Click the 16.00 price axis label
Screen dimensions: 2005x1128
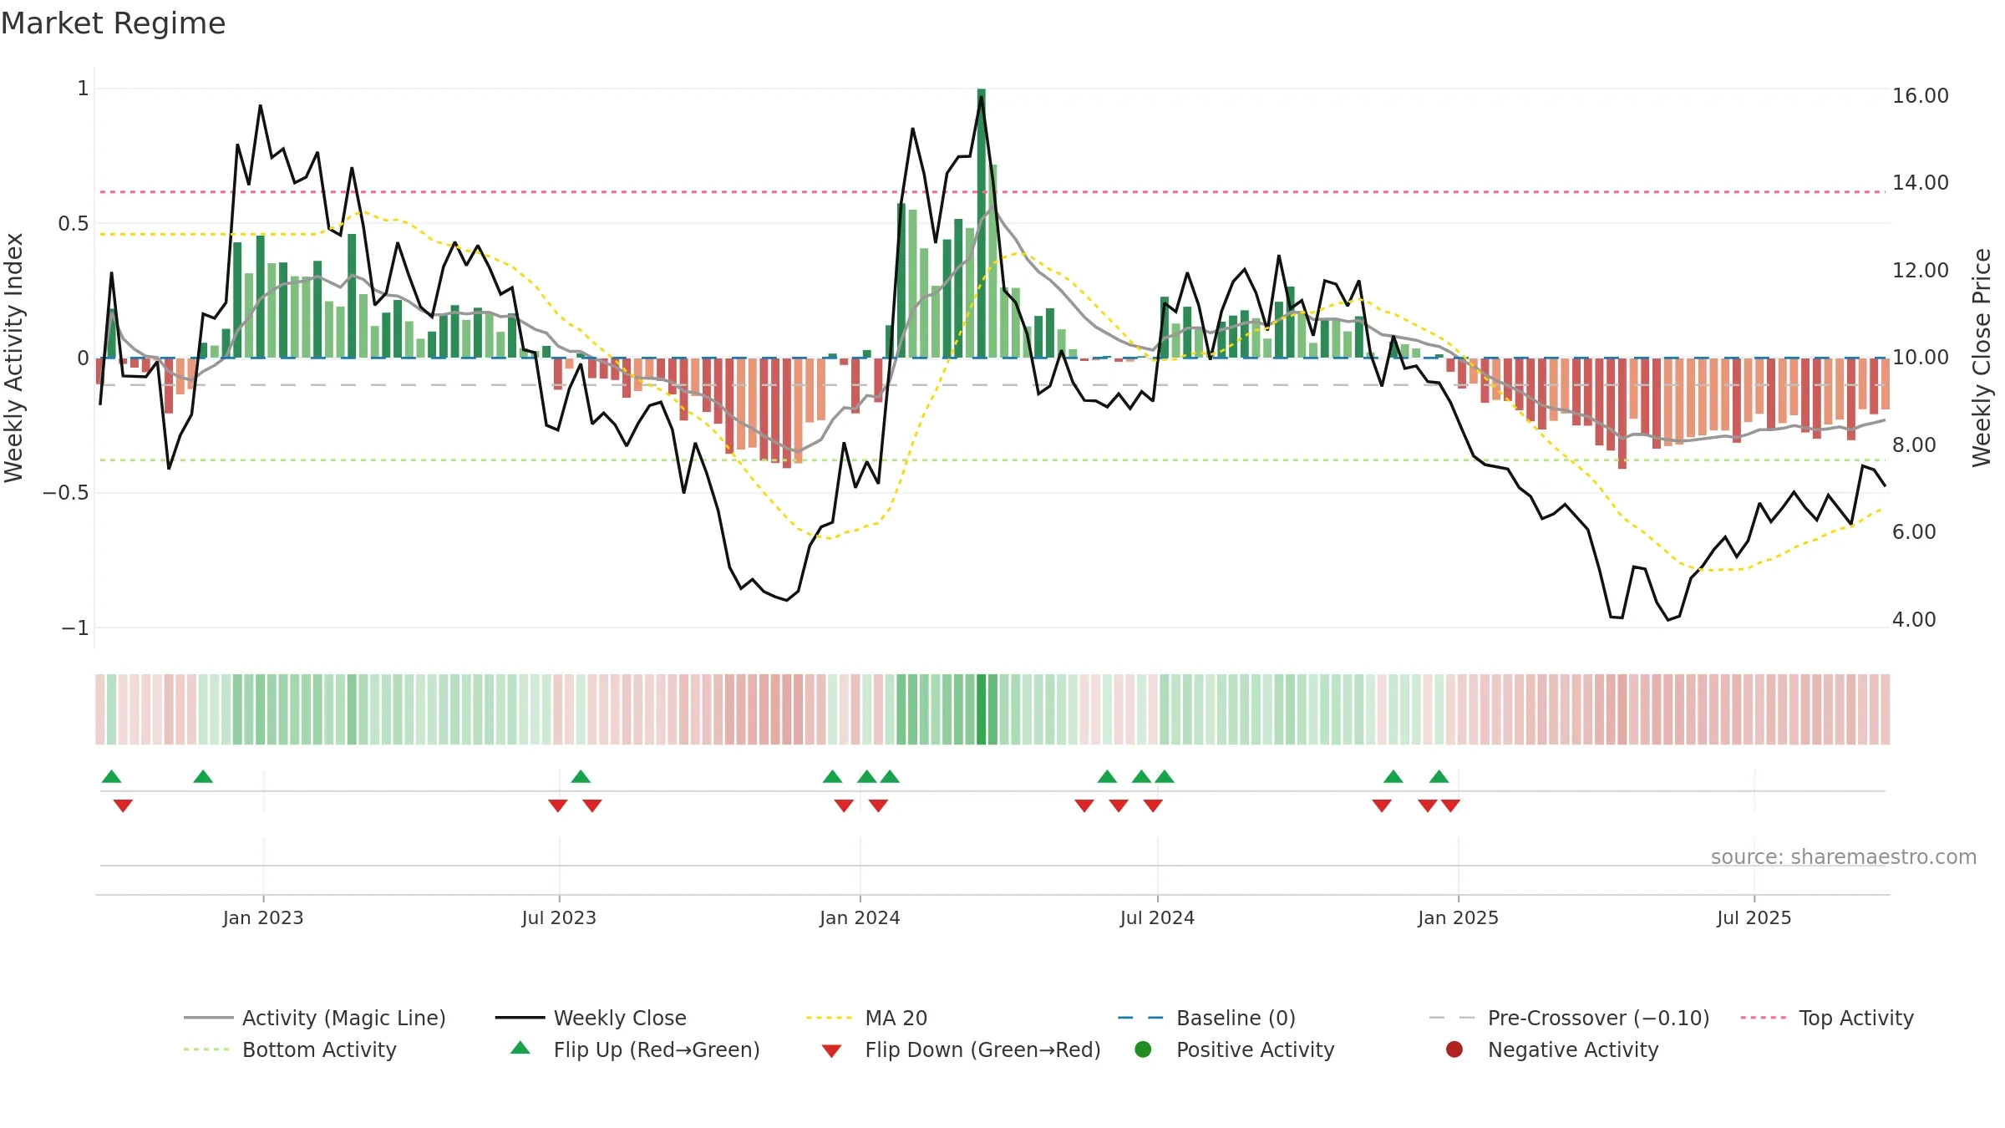click(x=1920, y=96)
